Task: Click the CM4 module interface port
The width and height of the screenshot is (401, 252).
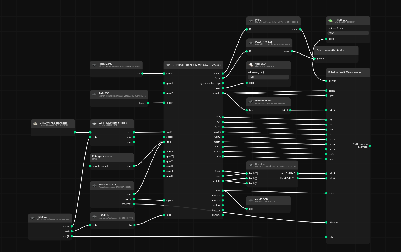Action: coord(370,146)
